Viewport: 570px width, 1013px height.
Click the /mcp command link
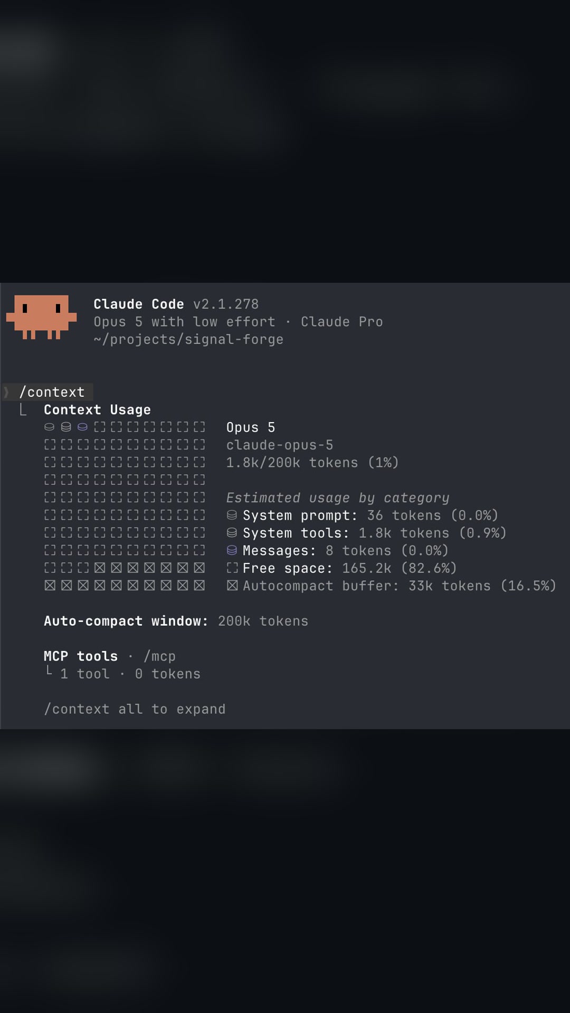point(159,656)
